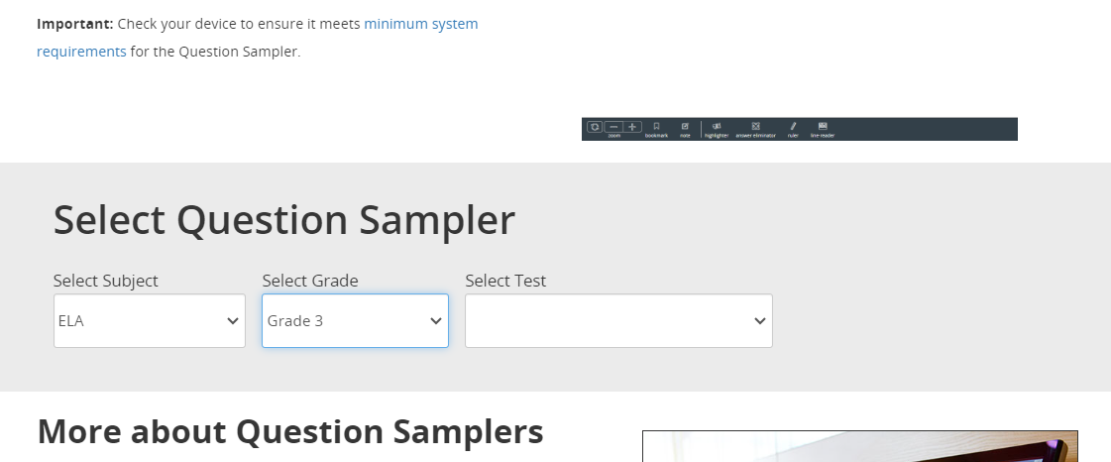Select the bookmark tool icon
The image size is (1111, 462).
coord(656,126)
